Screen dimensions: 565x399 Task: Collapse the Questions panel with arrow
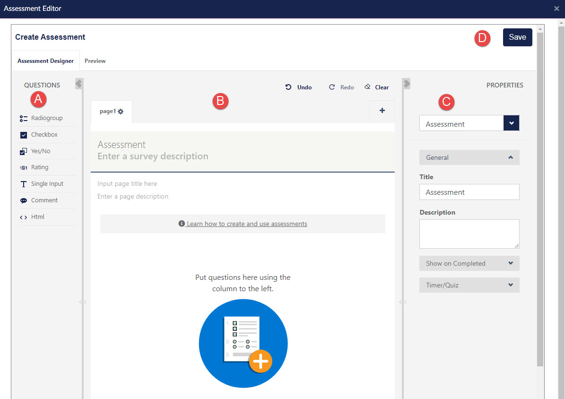(x=79, y=84)
